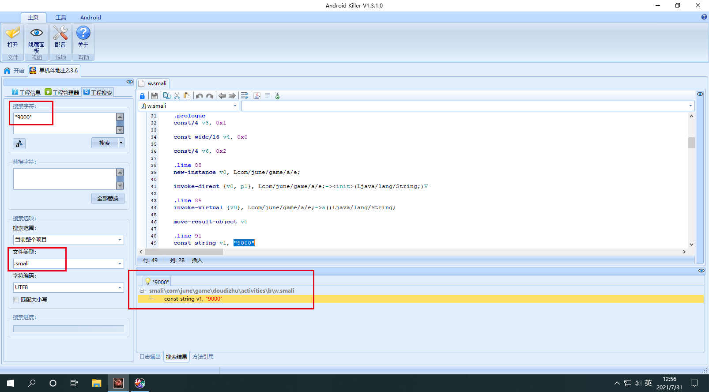Select w.smali editor file tab

(153, 83)
